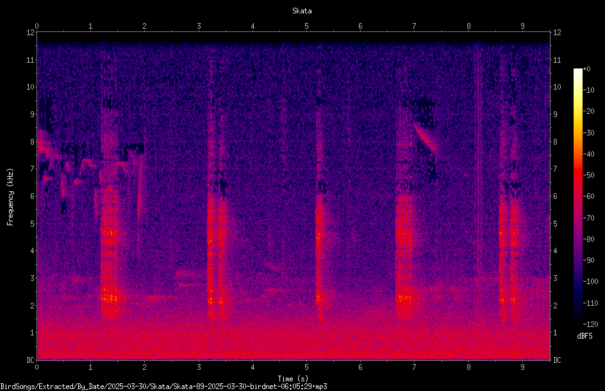Select the "-90" colorbar tick label
Image resolution: width=605 pixels, height=391 pixels.
pyautogui.click(x=588, y=260)
